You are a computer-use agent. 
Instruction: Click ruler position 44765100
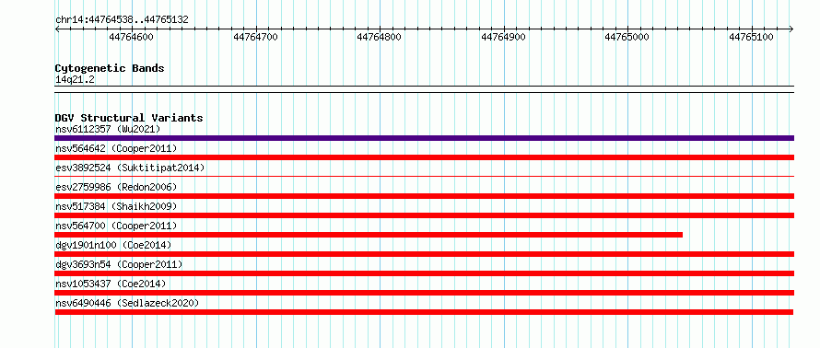click(752, 37)
